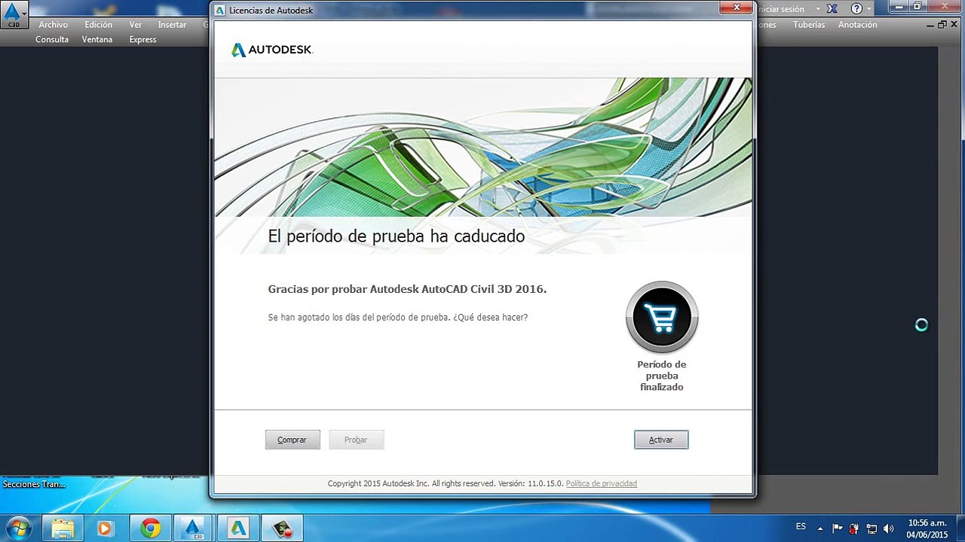Open the Civil 3D application menu button
The image size is (965, 542).
[14, 14]
